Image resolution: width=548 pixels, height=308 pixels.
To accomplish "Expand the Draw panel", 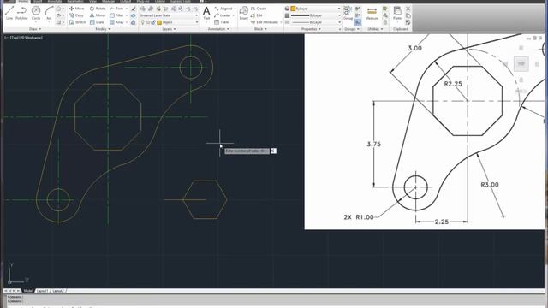I will pyautogui.click(x=35, y=29).
